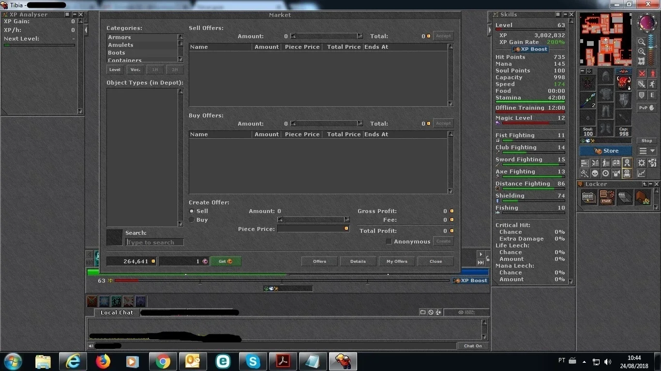Open Adobe Reader from taskbar

pos(283,361)
